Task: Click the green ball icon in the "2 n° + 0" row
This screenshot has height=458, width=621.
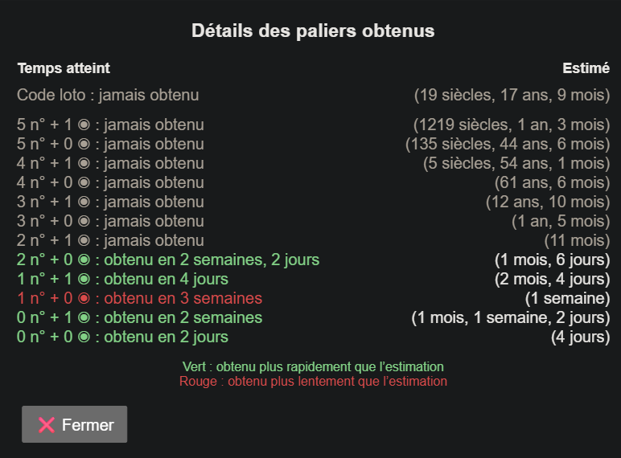Action: [83, 260]
